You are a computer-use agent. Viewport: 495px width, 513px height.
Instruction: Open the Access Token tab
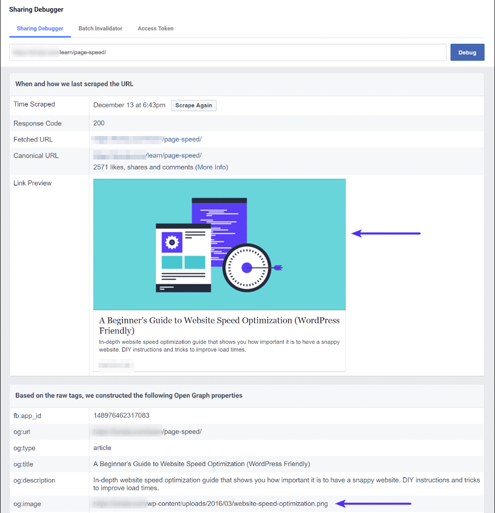(x=155, y=29)
